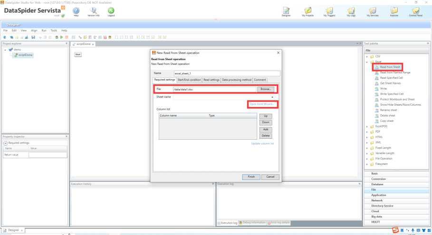
Task: Open the File menu
Action: click(x=5, y=30)
